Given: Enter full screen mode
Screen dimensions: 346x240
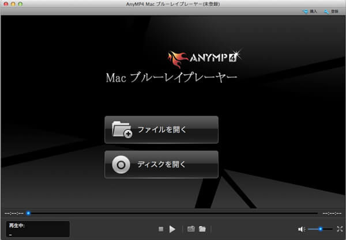Looking at the screenshot, I should (340, 229).
